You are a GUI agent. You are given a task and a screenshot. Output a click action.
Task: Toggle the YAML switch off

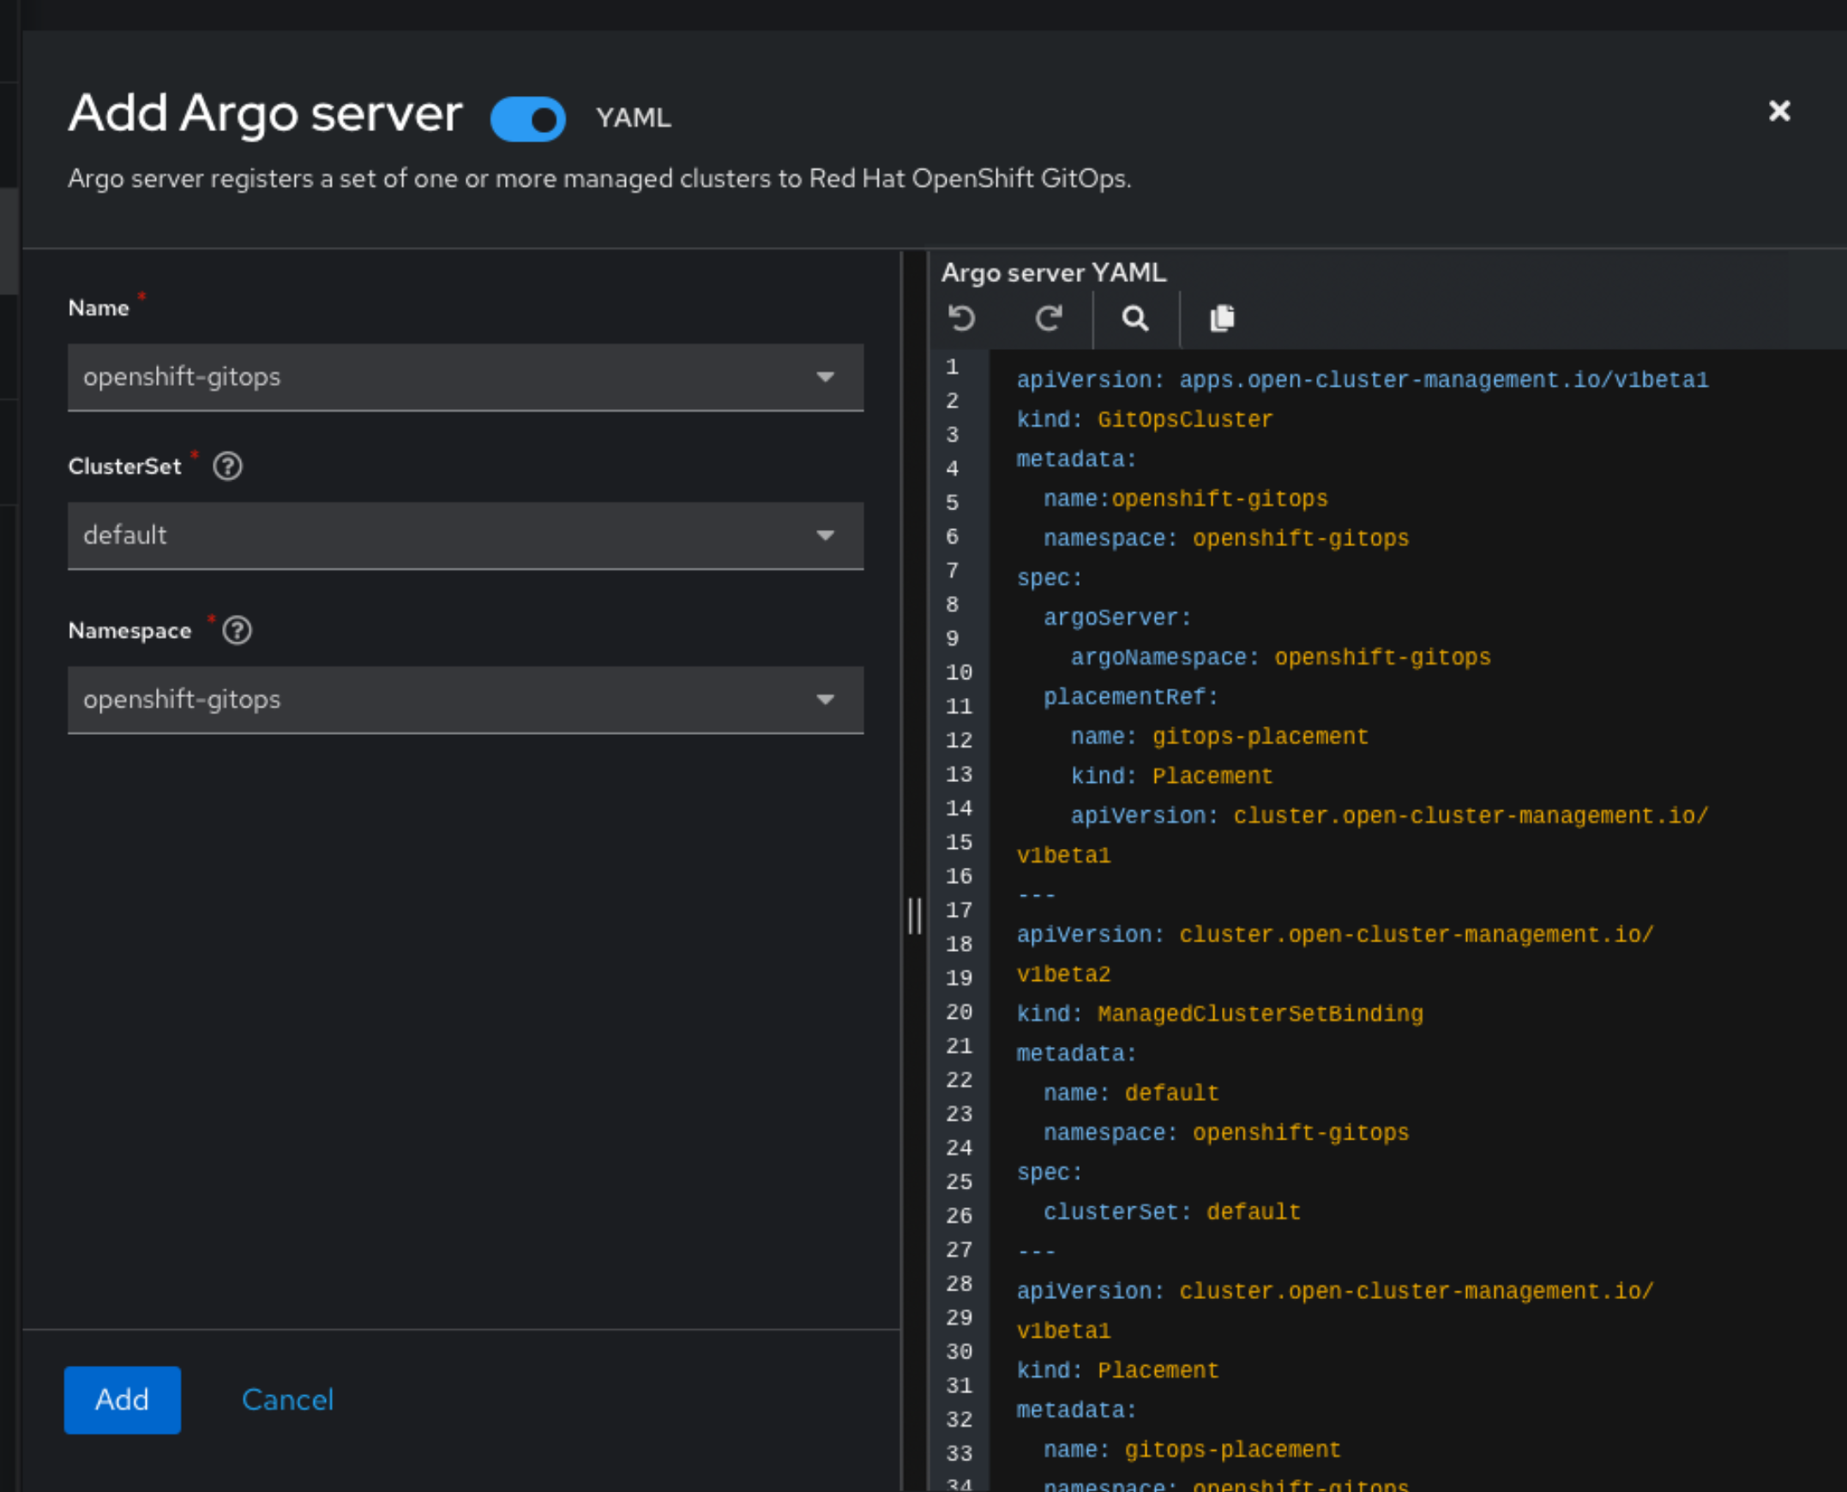tap(527, 118)
